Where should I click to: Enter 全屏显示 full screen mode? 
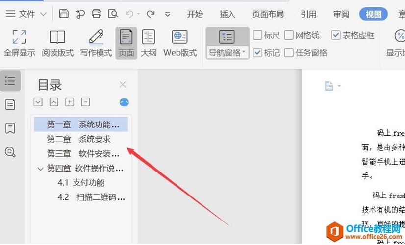point(20,44)
